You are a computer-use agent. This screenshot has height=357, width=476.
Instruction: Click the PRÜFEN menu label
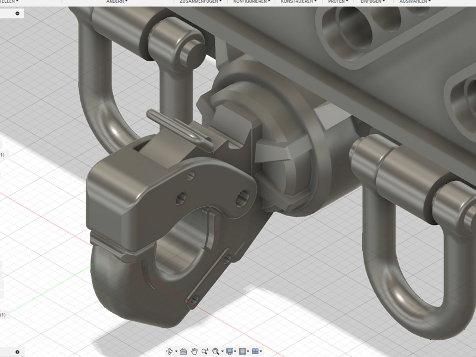[337, 2]
